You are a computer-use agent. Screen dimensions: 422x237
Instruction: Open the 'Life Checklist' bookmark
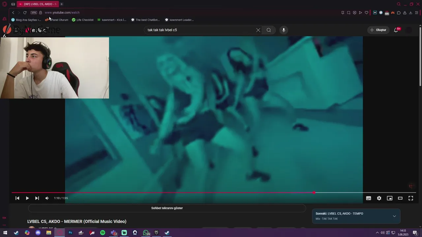click(83, 20)
